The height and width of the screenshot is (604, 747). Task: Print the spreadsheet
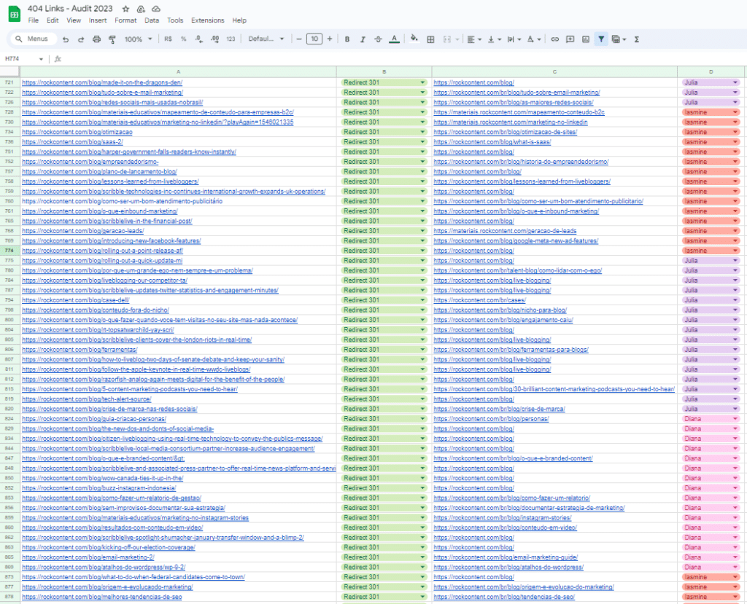tap(97, 39)
